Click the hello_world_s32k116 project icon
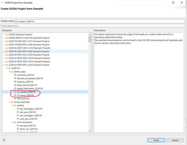 pyautogui.click(x=15, y=85)
